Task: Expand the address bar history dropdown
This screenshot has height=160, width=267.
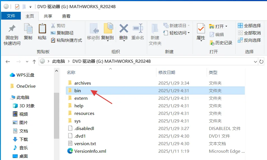Action: 255,62
